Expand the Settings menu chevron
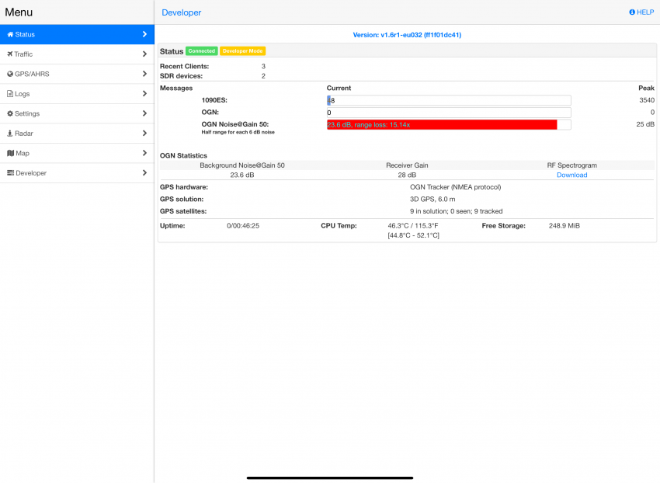 144,114
